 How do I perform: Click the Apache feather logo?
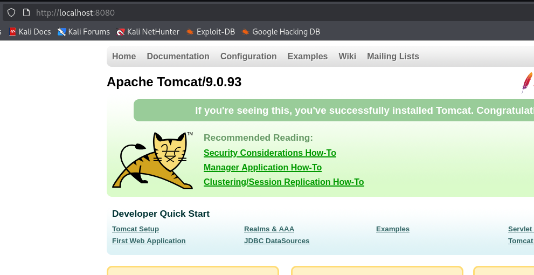pyautogui.click(x=527, y=82)
